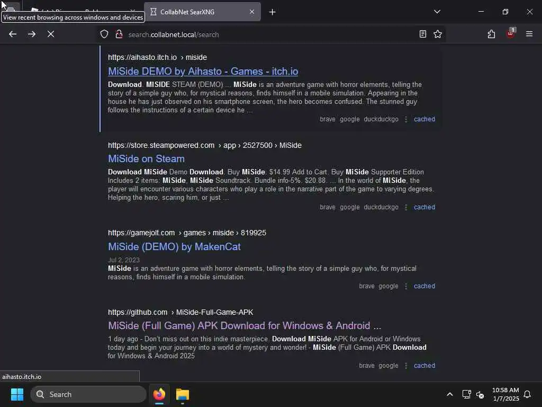Switch to Firefox in the taskbar
542x407 pixels.
coord(159,394)
